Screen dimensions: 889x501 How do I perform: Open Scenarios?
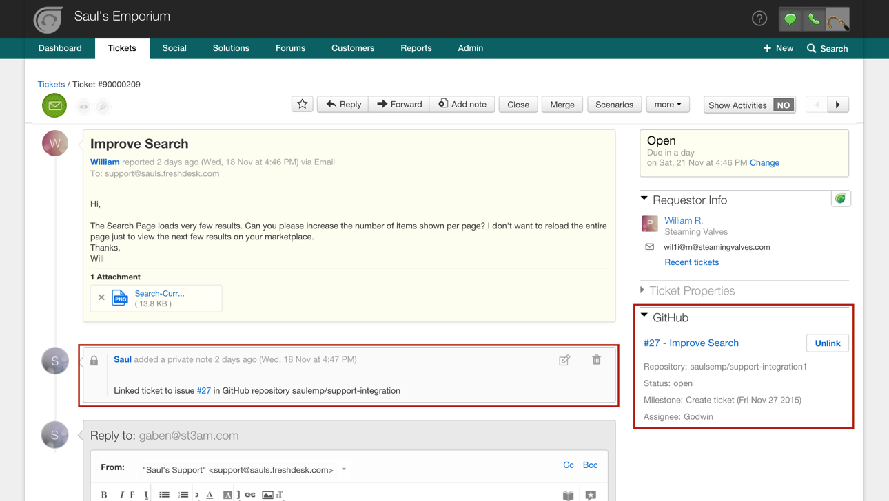pos(615,105)
